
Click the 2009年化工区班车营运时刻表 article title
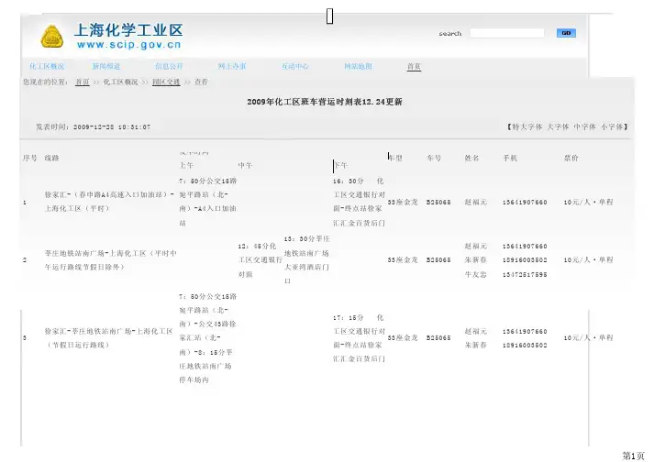click(x=326, y=102)
